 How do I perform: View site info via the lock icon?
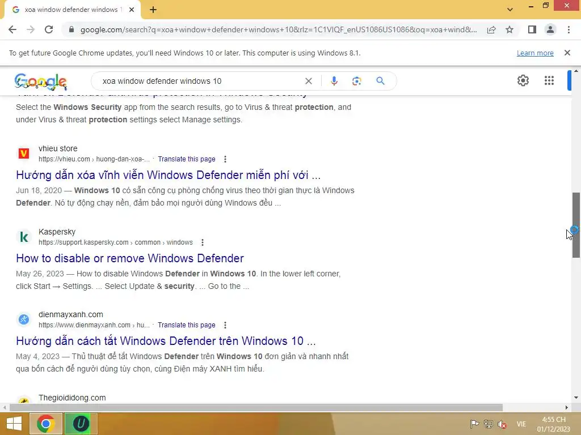point(71,29)
